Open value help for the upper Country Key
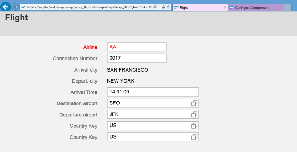297x152 pixels. pyautogui.click(x=194, y=126)
